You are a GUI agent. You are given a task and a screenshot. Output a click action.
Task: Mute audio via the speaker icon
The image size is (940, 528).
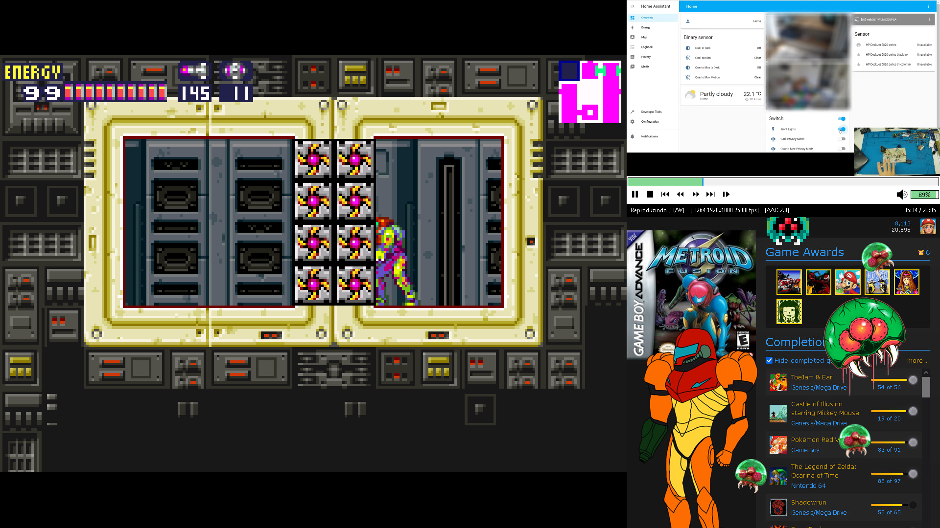[x=901, y=195]
